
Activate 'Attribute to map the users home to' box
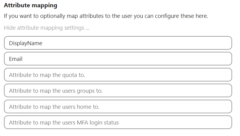(x=118, y=106)
